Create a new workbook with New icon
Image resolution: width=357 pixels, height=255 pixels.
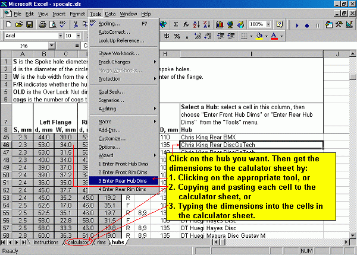pos(8,24)
